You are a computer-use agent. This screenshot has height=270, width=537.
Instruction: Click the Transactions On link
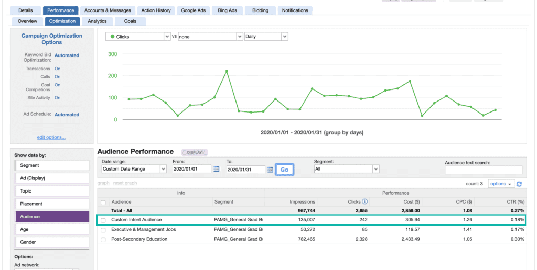58,69
